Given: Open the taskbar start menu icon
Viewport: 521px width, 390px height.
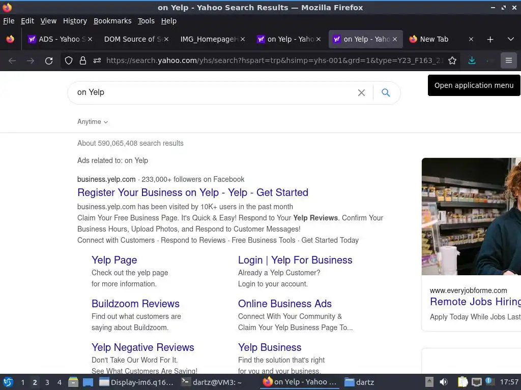Looking at the screenshot, I should coord(8,382).
